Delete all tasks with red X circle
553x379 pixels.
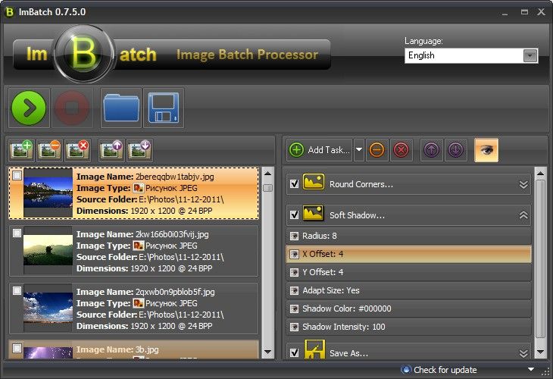pos(401,150)
